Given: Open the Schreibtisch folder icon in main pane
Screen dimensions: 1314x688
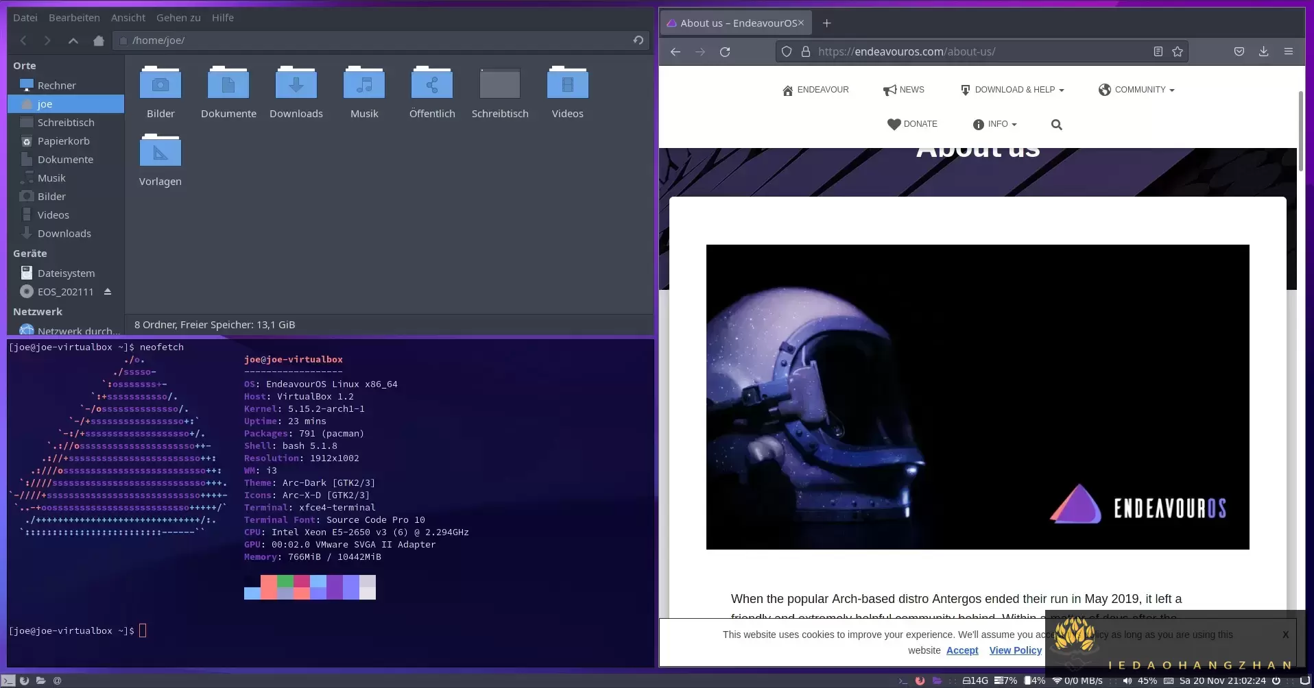Looking at the screenshot, I should (x=500, y=84).
